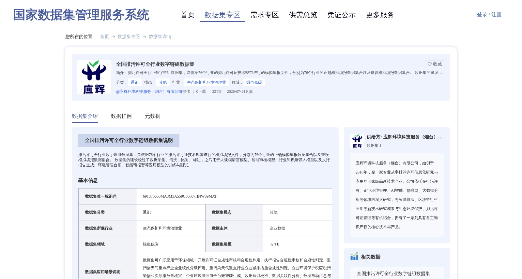Viewport: 522px width, 279px height.
Task: Click the 全国排污许可全行业数字链组数据集说明 section header
Action: point(129,140)
